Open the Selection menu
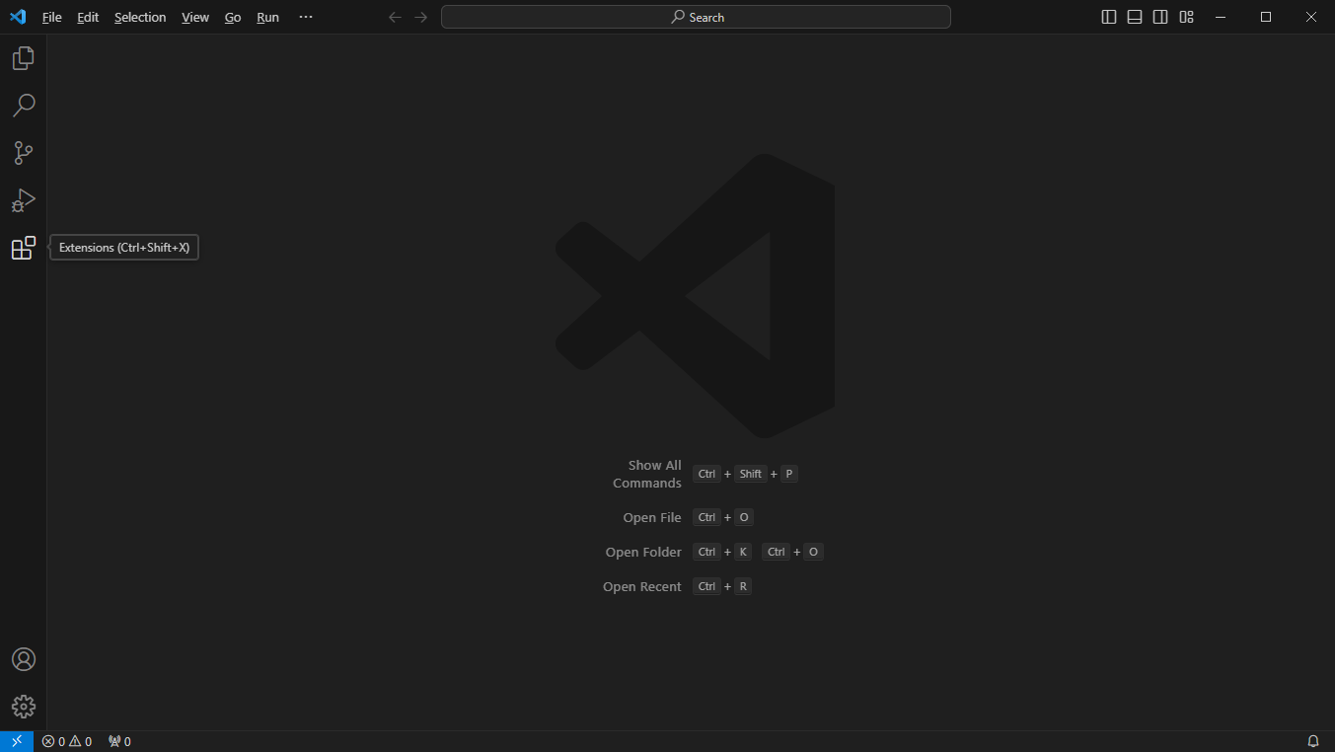1335x752 pixels. click(x=140, y=17)
